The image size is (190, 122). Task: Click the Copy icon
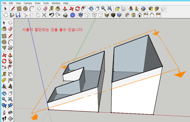click(x=32, y=15)
